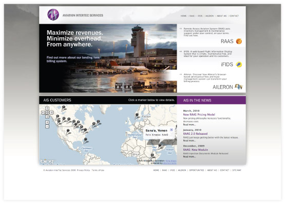Open CONTACT in the top navigation
Image resolution: width=285 pixels, height=204 pixels.
[234, 16]
